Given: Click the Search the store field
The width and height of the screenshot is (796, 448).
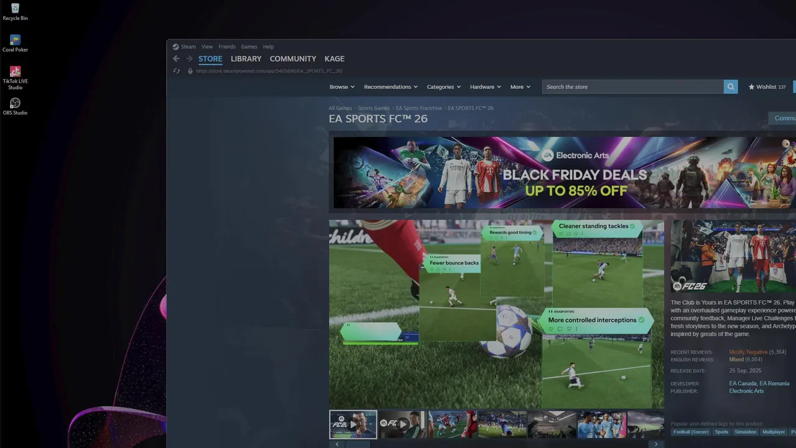Looking at the screenshot, I should [633, 87].
